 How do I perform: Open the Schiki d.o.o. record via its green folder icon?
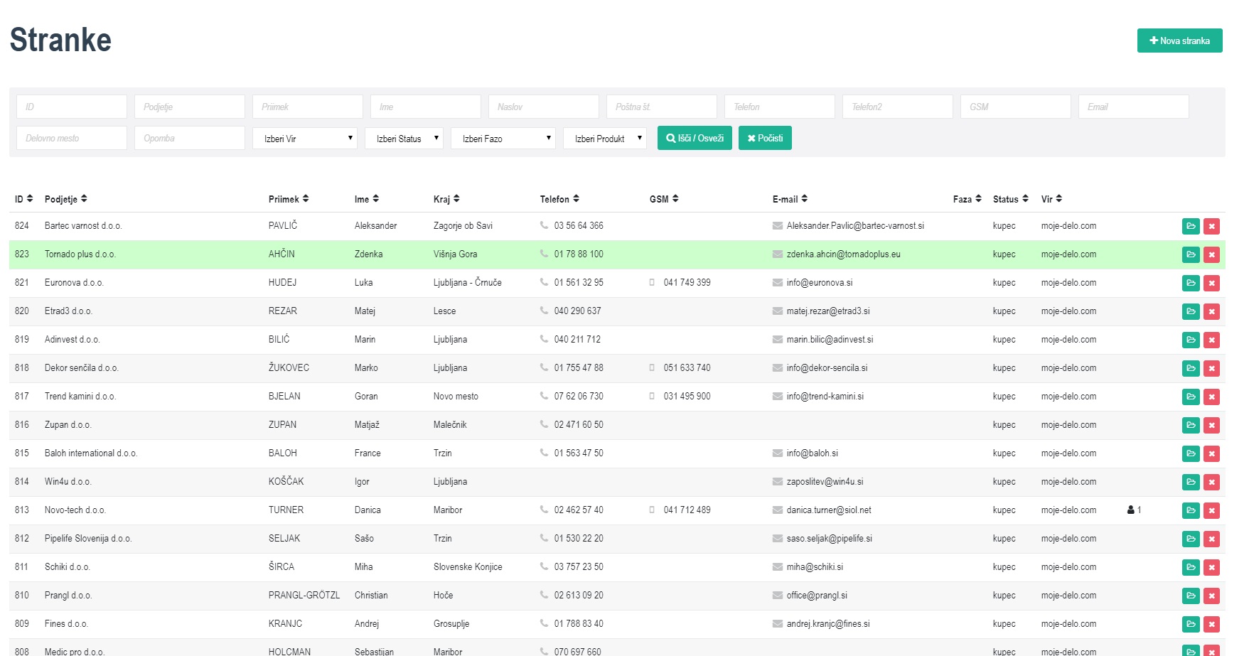pyautogui.click(x=1191, y=567)
